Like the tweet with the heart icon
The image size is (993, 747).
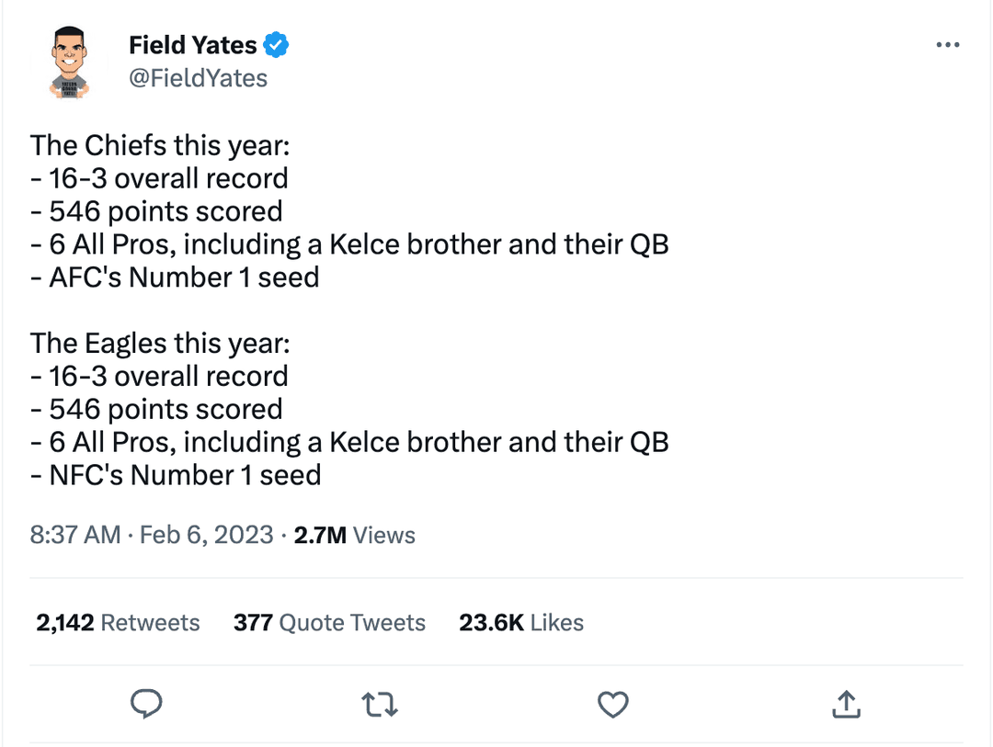[x=613, y=704]
